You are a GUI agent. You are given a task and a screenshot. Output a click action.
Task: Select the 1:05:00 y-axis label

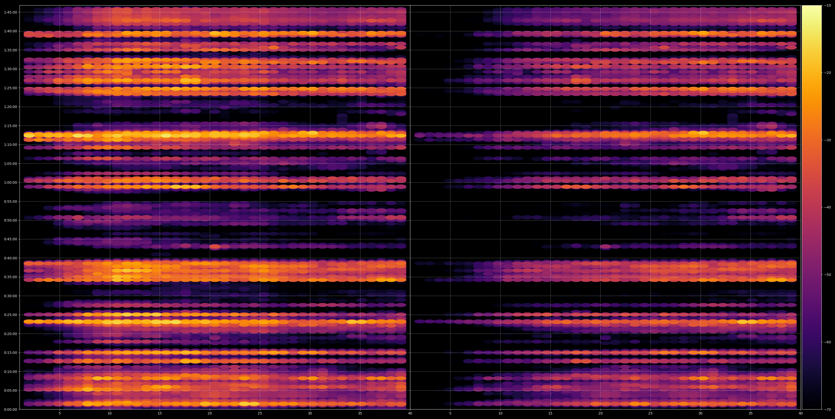pos(10,164)
